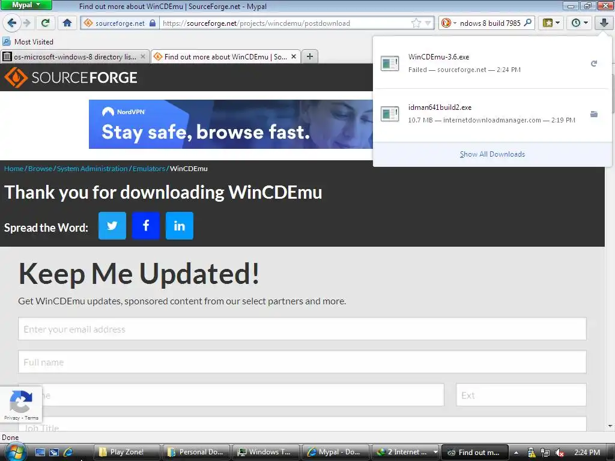Image resolution: width=615 pixels, height=461 pixels.
Task: Click the 2:24 PM taskbar clock
Action: (x=587, y=453)
